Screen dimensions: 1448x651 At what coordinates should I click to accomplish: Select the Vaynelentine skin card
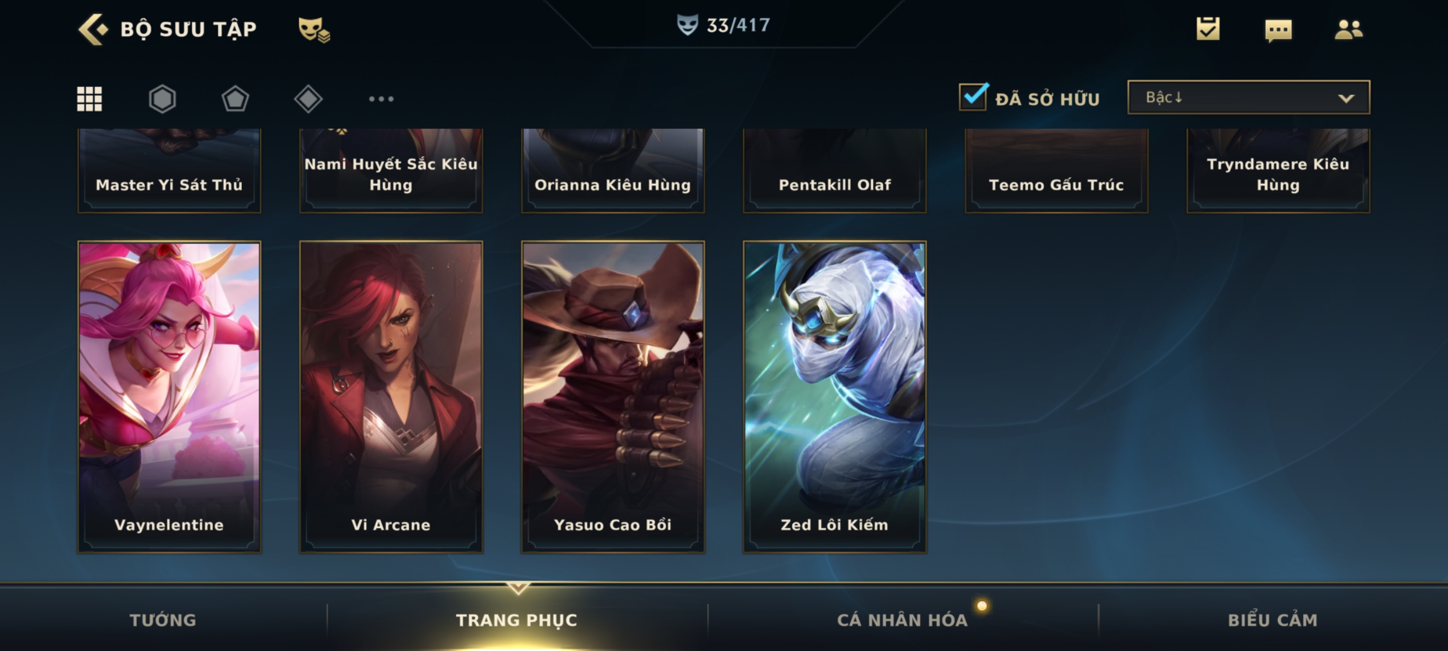point(169,397)
